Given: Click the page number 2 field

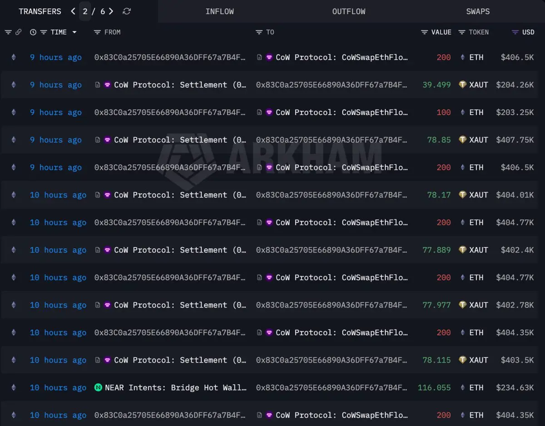Looking at the screenshot, I should click(x=85, y=11).
